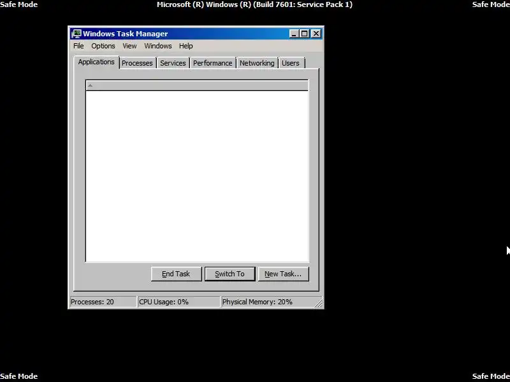Screen dimensions: 510x382
Task: Click the sort arrow column header
Action: (197, 85)
